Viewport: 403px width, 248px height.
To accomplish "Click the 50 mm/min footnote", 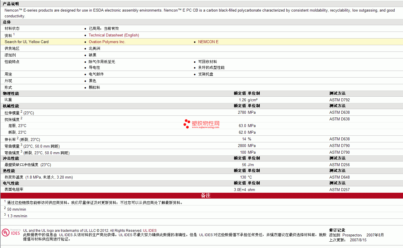I will (17, 209).
